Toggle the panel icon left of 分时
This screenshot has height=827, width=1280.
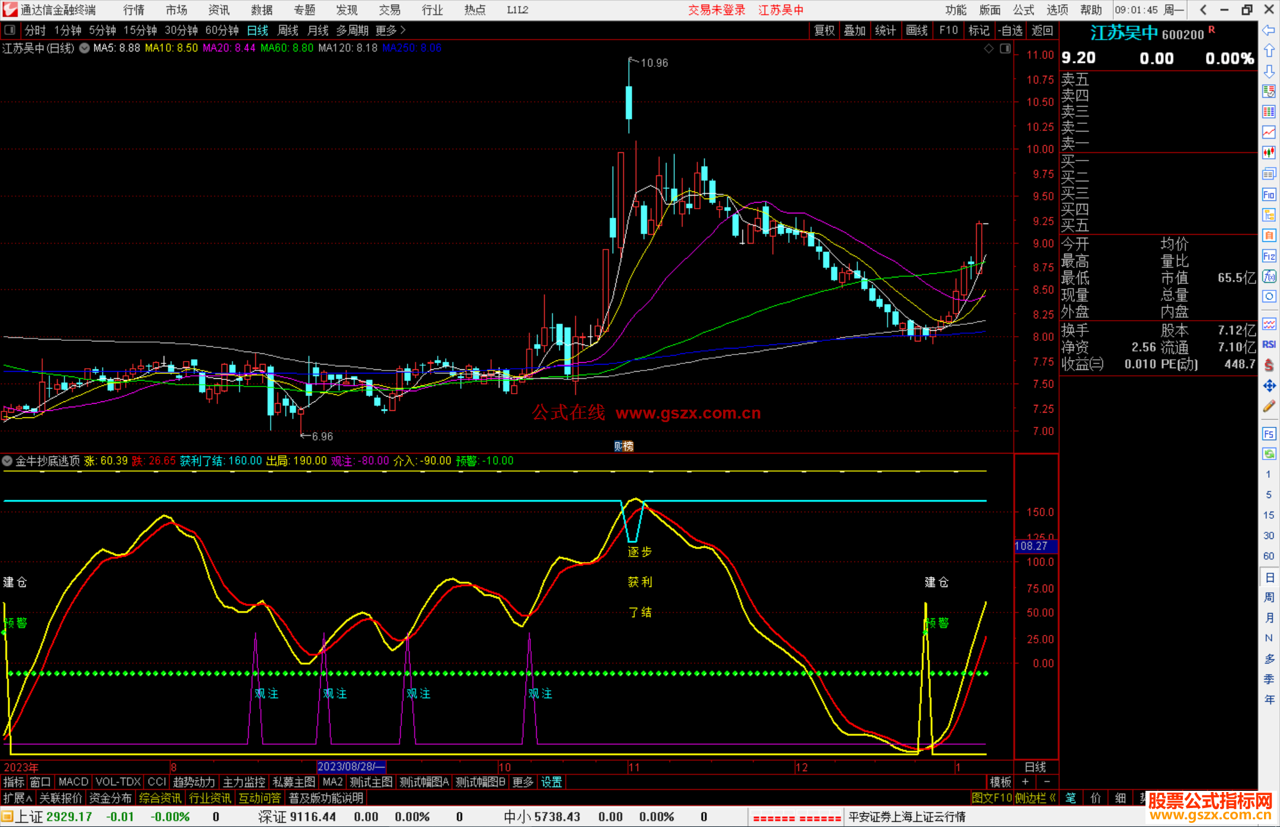pos(10,30)
